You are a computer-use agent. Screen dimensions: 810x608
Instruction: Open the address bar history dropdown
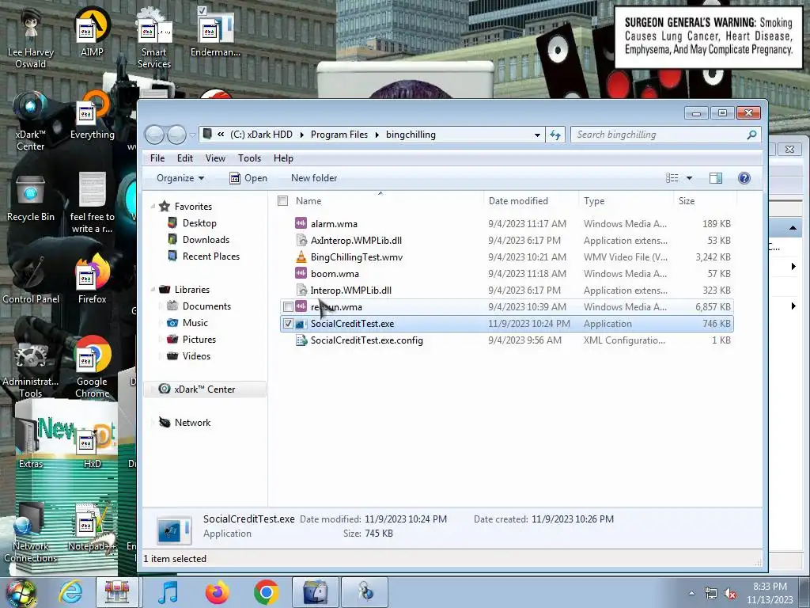pos(537,135)
